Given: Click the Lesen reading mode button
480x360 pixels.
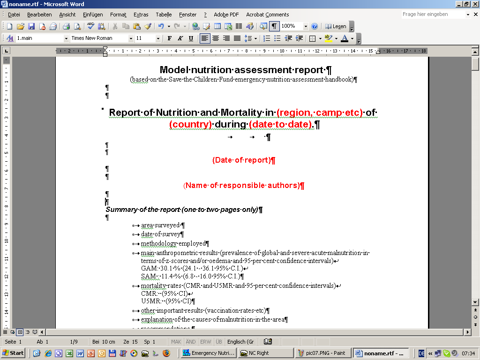Looking at the screenshot, I should tap(336, 26).
